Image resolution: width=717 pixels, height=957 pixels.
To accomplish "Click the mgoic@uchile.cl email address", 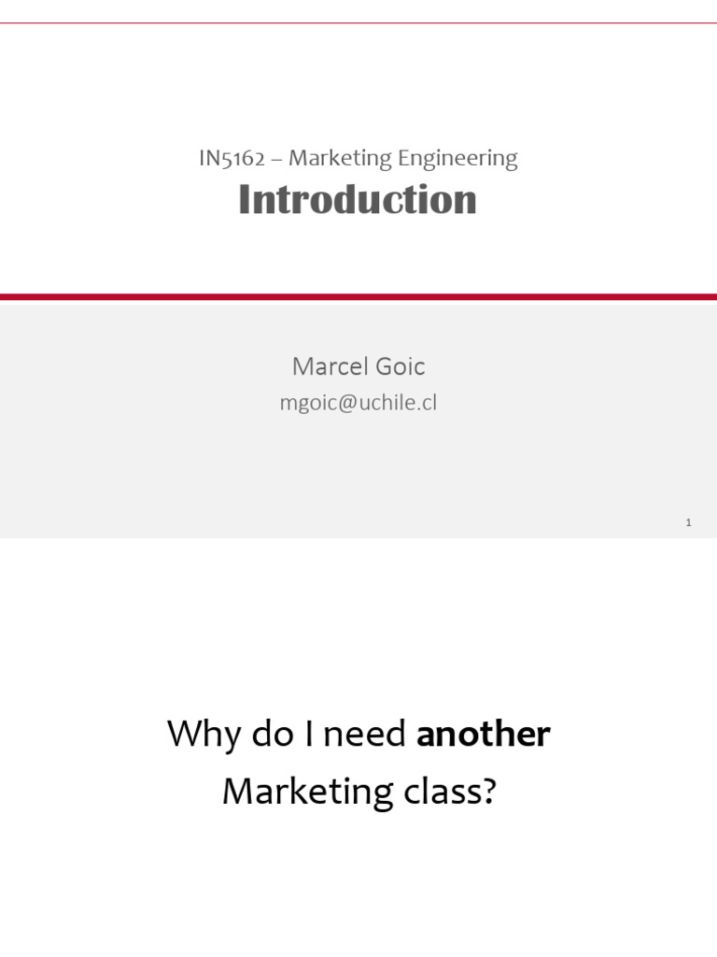I will (358, 404).
